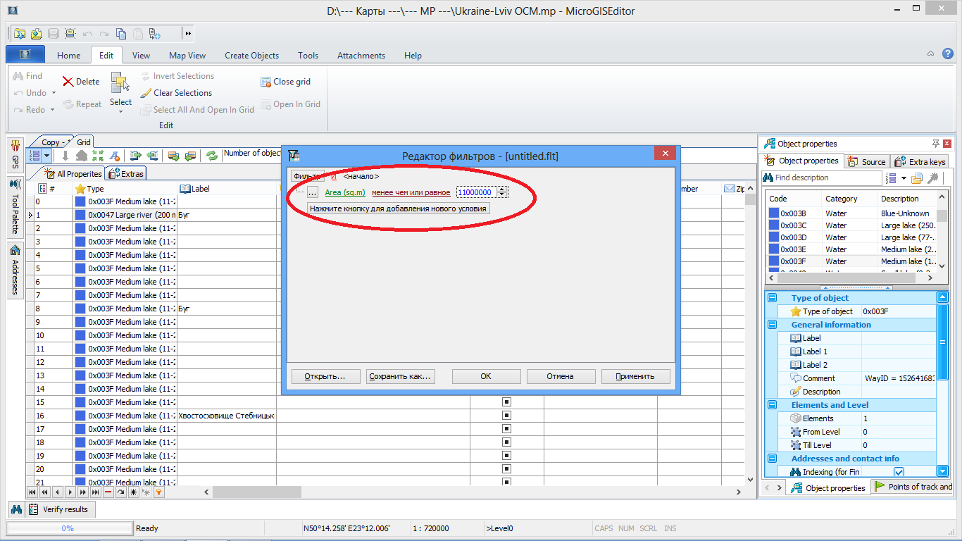
Task: Click the open folder icon in Object properties
Action: 916,178
